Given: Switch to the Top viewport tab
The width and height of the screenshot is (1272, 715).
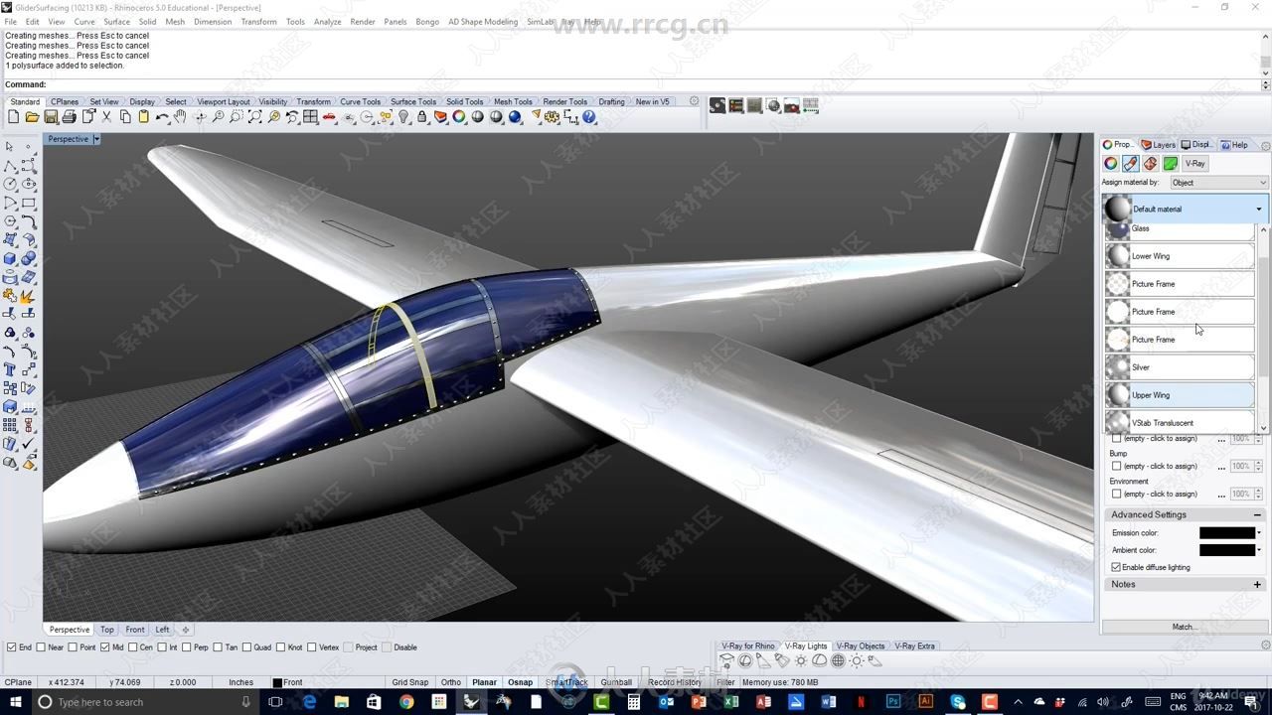Looking at the screenshot, I should (106, 630).
